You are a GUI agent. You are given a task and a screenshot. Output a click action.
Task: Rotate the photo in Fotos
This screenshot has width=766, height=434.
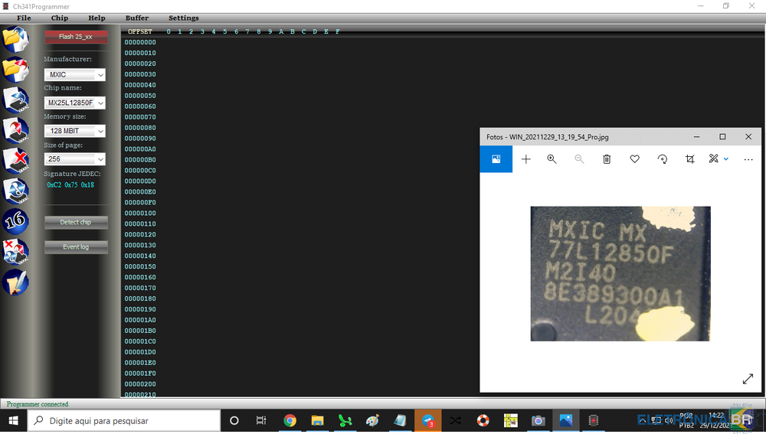pos(663,159)
